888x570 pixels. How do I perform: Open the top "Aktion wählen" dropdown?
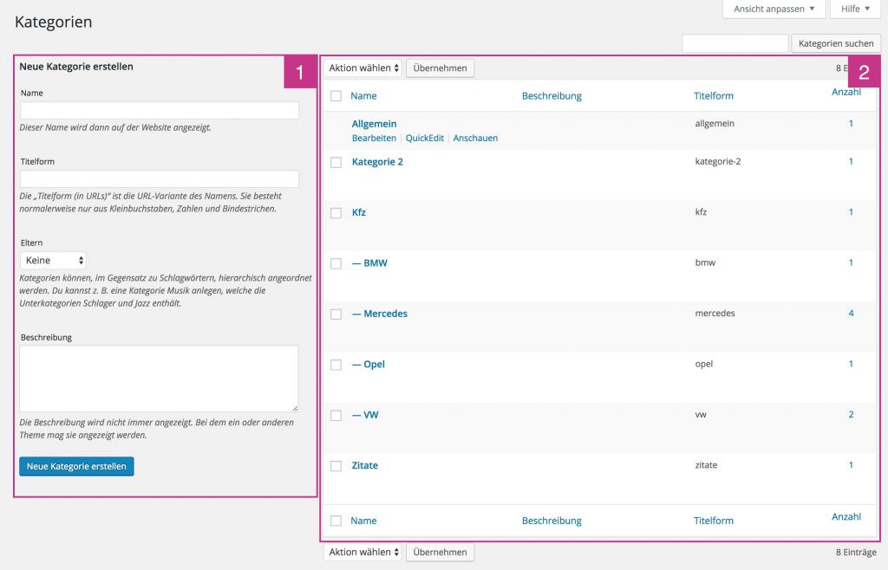point(362,68)
